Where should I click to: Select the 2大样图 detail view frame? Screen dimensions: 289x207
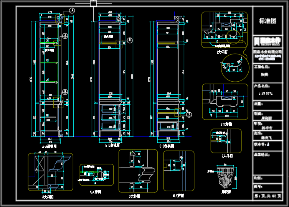coord(225,102)
